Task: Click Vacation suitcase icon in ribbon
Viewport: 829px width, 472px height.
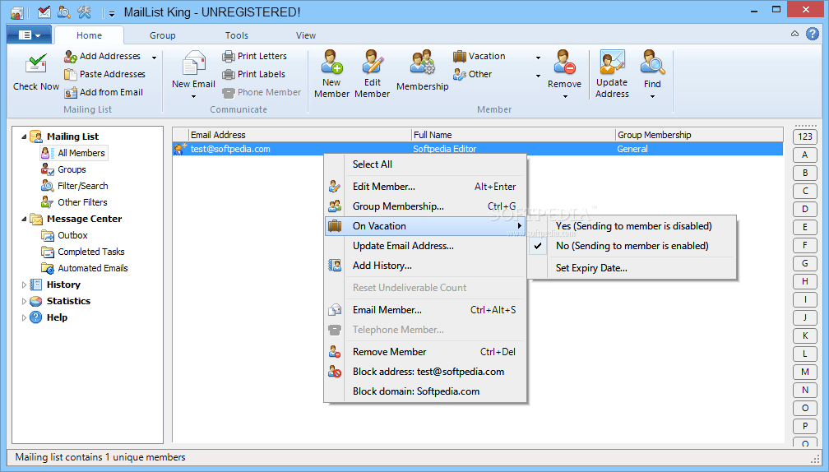Action: pos(460,56)
